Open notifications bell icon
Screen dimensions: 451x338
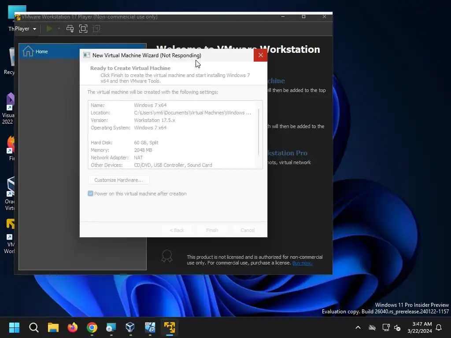point(439,327)
